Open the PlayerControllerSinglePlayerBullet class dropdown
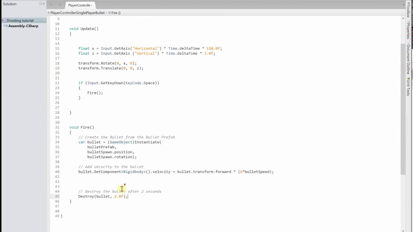 coord(77,13)
